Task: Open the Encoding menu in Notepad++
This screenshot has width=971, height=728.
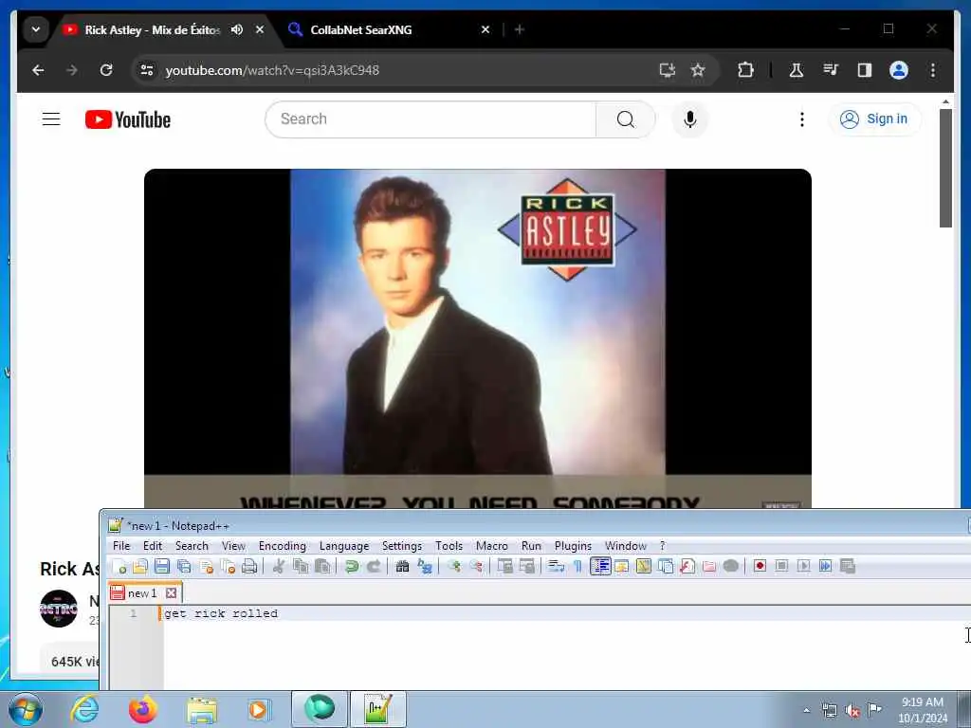Action: [x=283, y=545]
